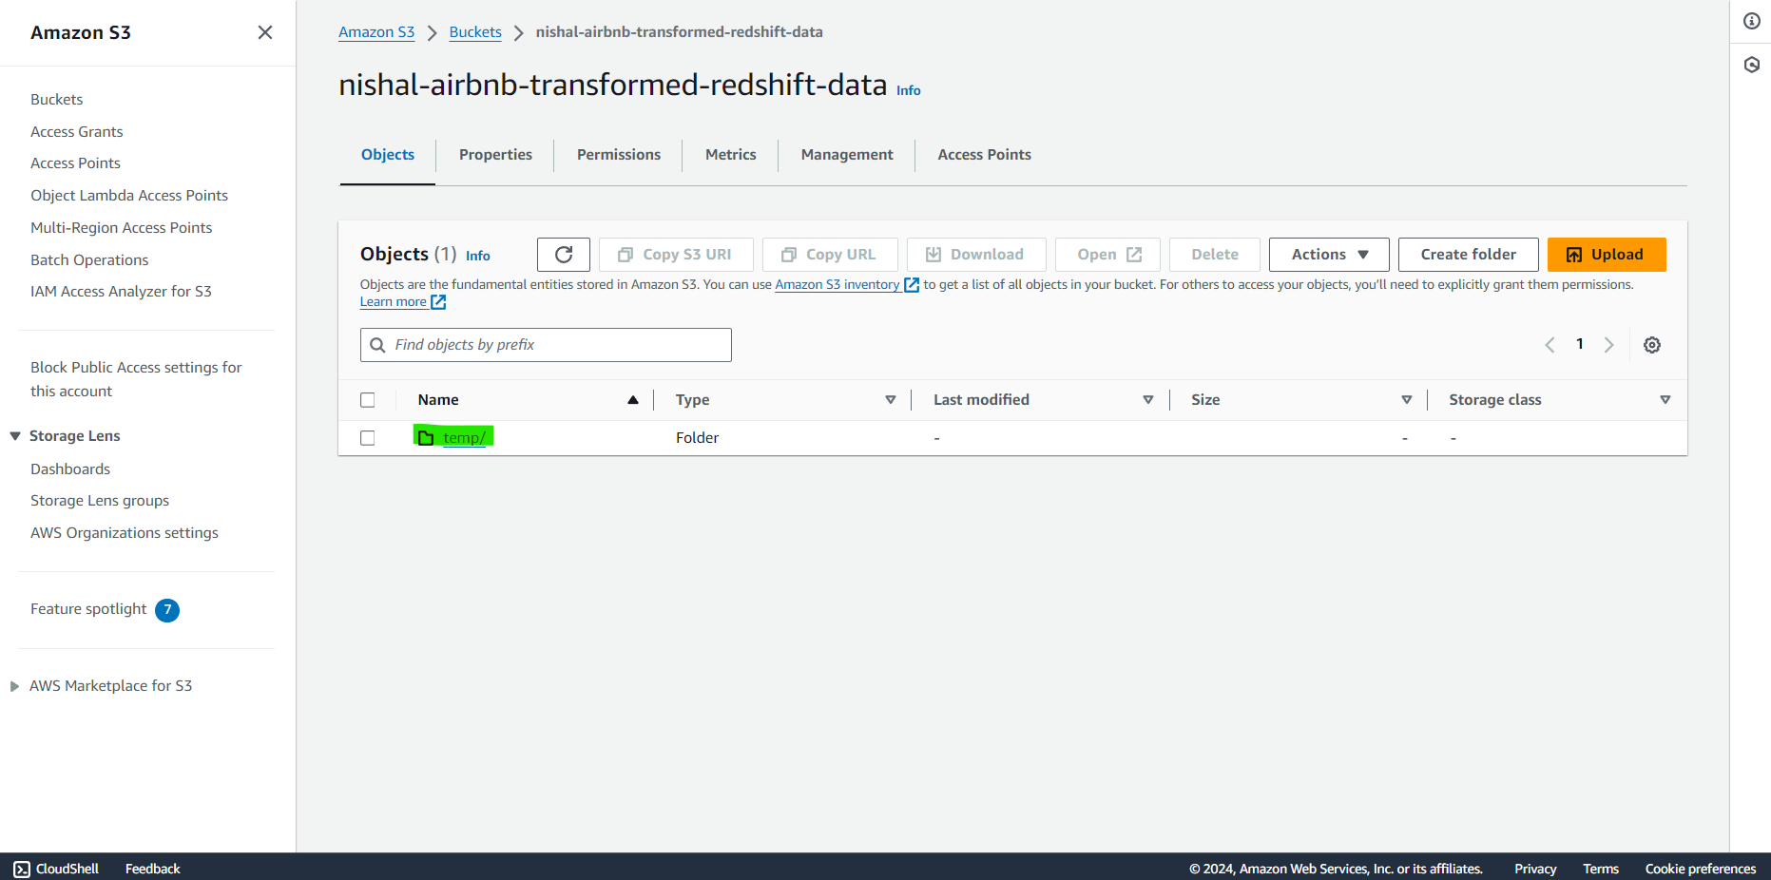The height and width of the screenshot is (880, 1771).
Task: Click Privacy link in the footer
Action: coord(1535,869)
